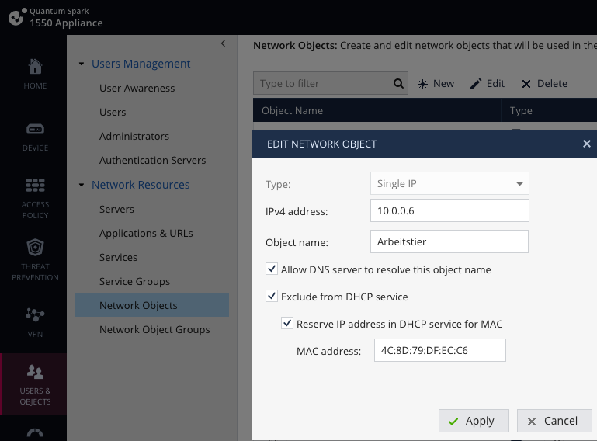Click the Object name field

click(449, 241)
